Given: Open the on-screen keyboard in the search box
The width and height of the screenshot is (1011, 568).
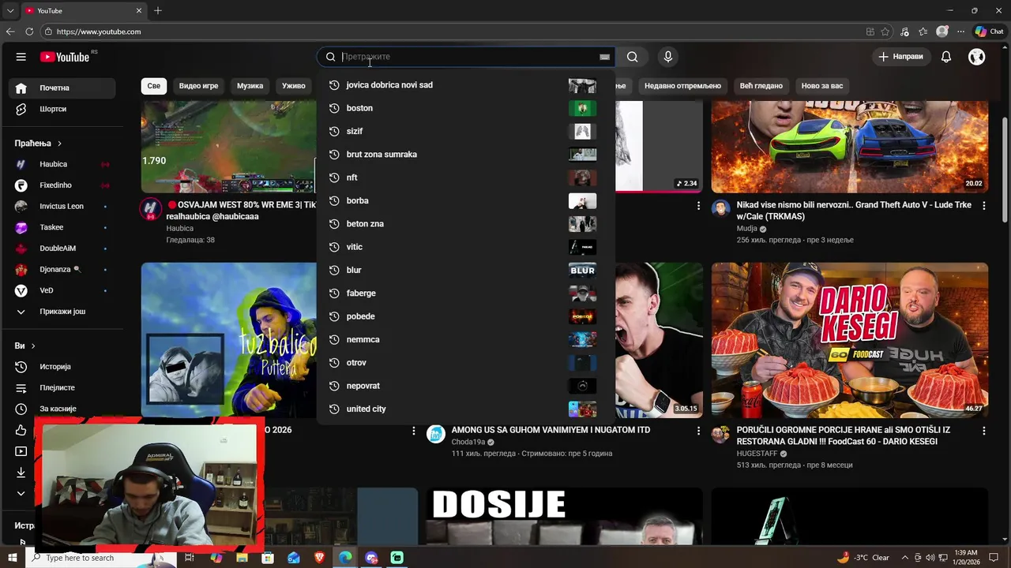Looking at the screenshot, I should coord(604,57).
